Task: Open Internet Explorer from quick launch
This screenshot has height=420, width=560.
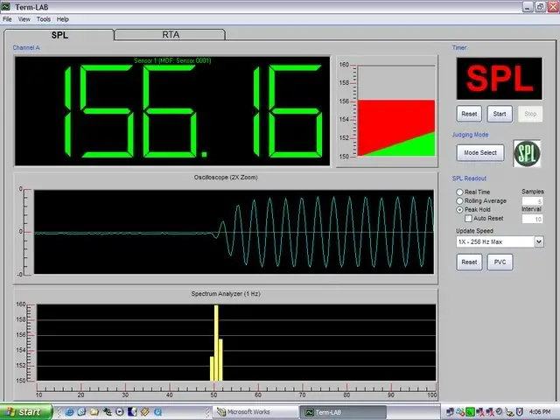Action: click(69, 412)
